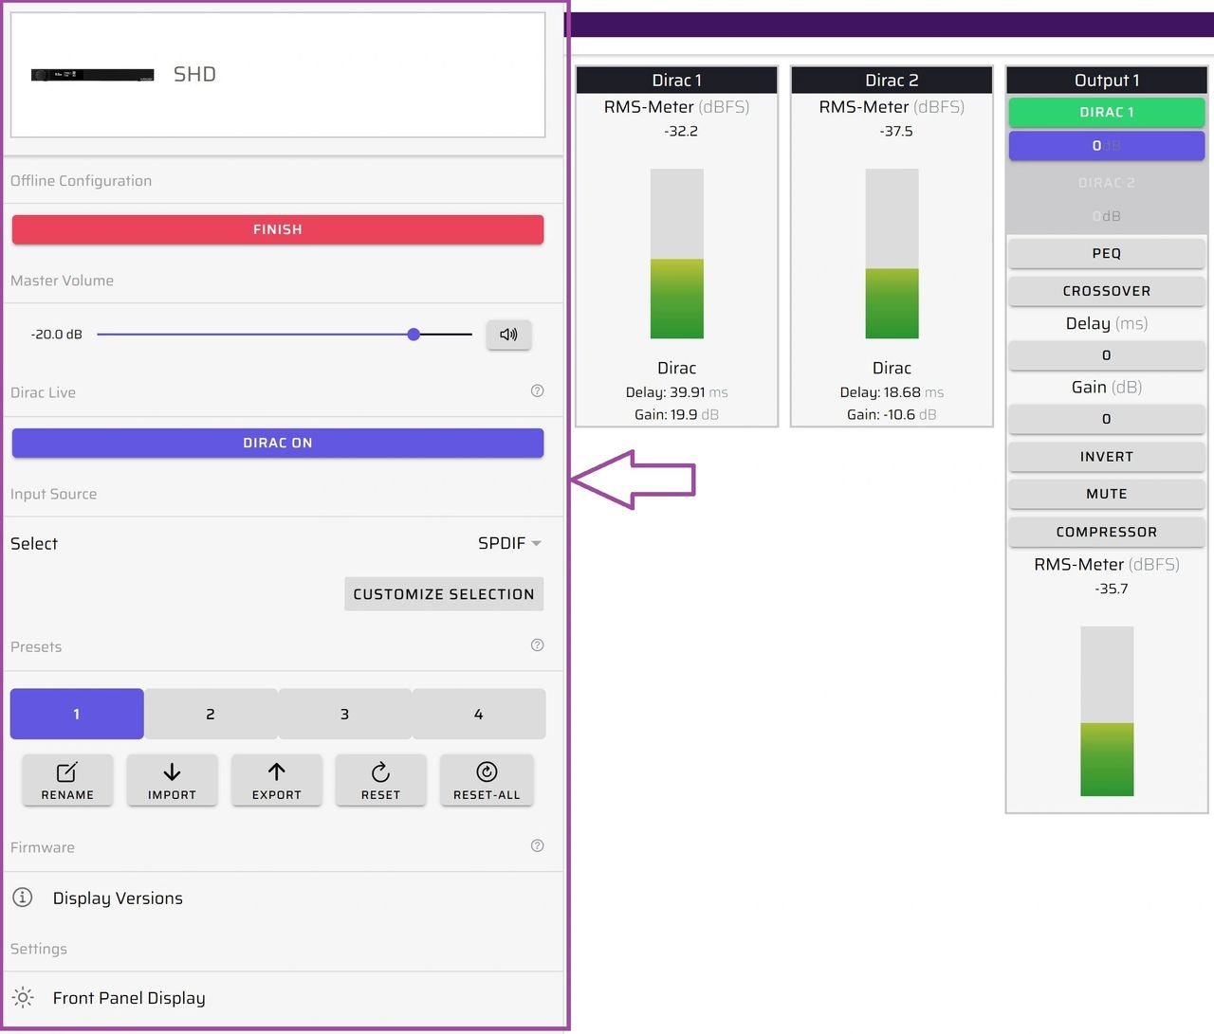
Task: Rename the current preset
Action: (x=67, y=780)
